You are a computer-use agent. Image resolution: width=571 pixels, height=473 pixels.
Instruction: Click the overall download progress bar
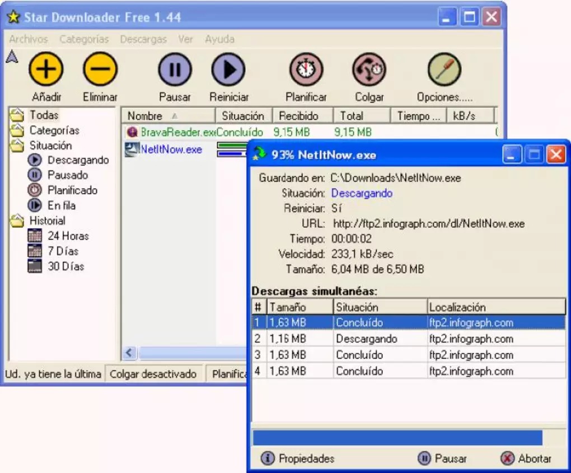tap(409, 438)
